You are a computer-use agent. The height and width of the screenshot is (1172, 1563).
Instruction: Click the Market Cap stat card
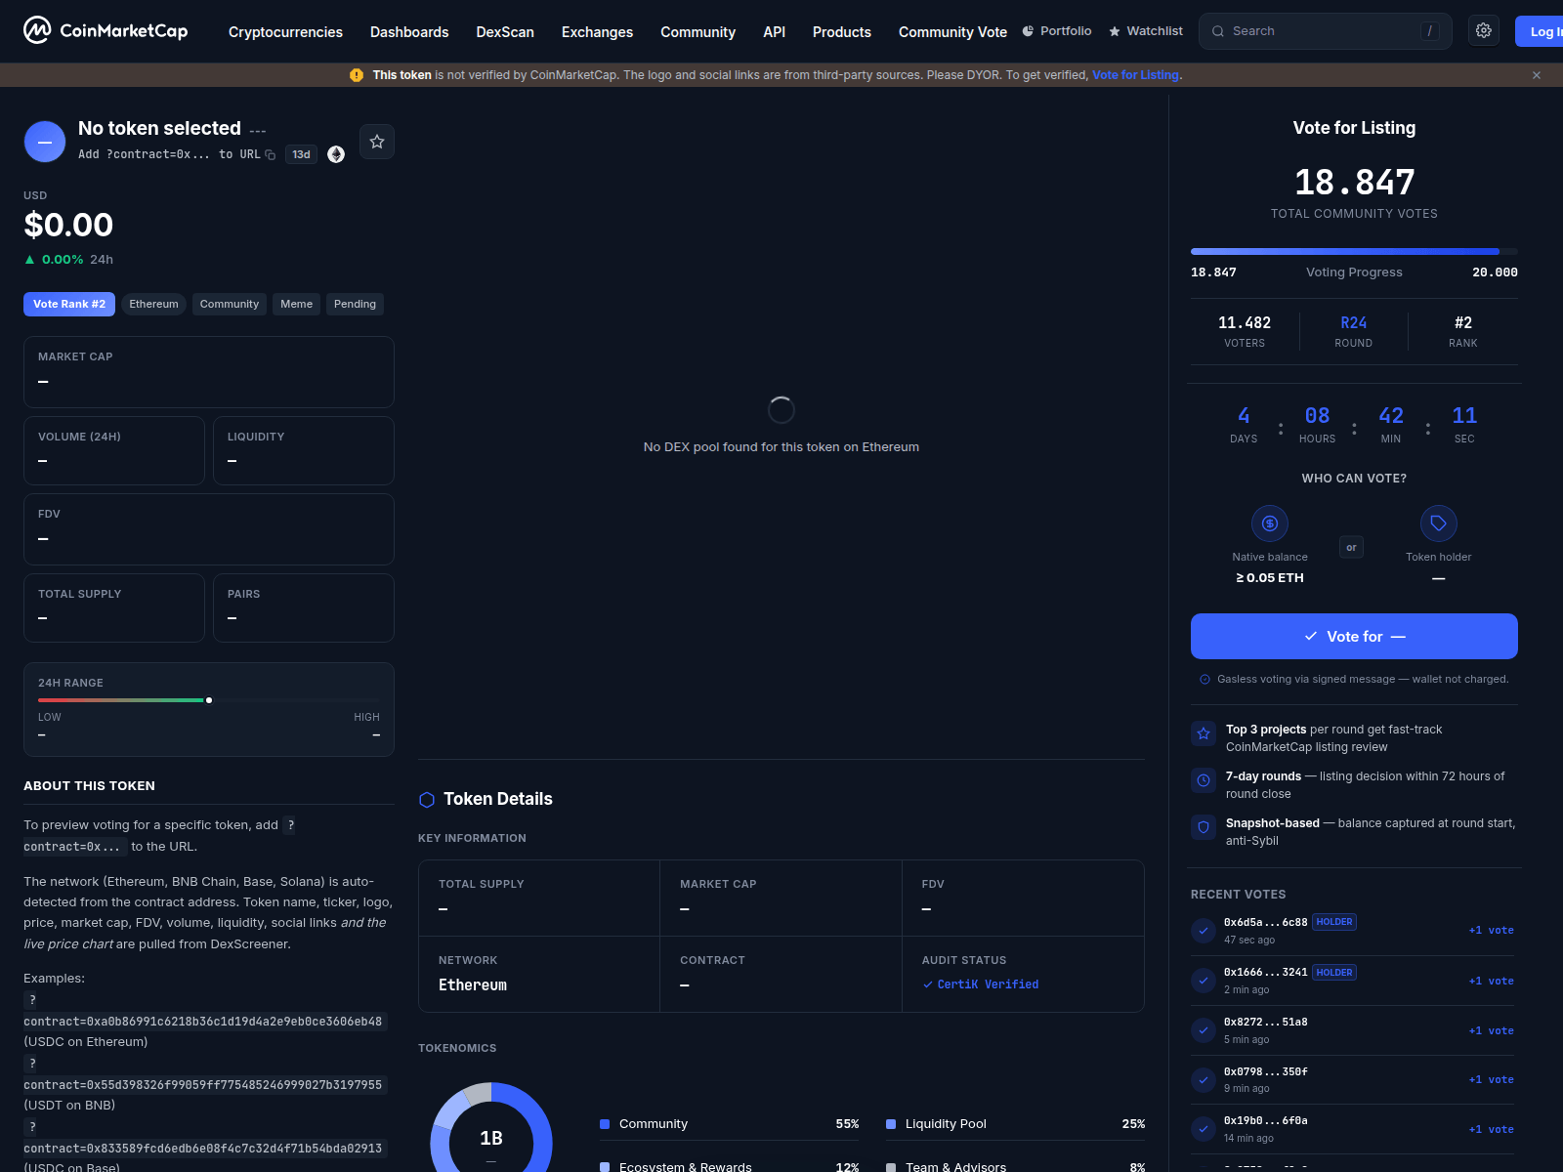coord(209,372)
